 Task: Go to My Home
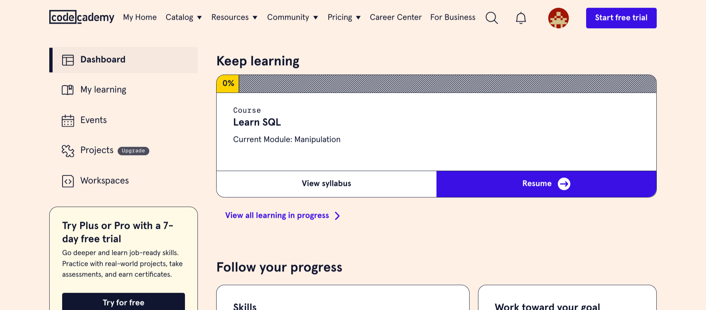[x=140, y=17]
